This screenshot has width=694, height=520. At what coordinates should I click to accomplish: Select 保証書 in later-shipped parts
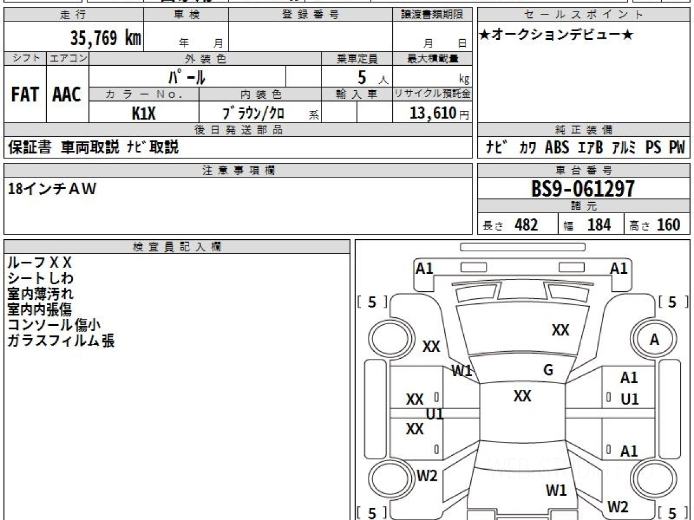[30, 147]
